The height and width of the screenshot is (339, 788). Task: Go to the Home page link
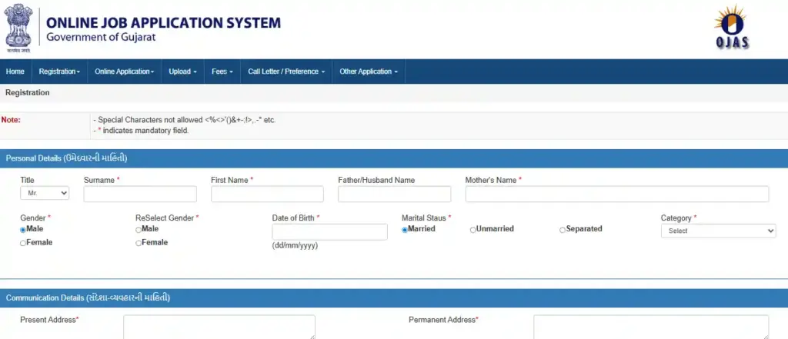pos(15,71)
